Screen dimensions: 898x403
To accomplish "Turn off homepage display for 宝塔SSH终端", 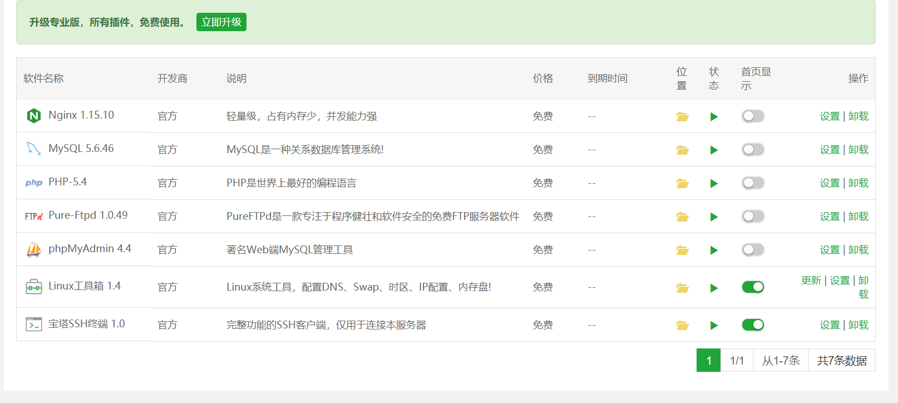I will tap(753, 325).
